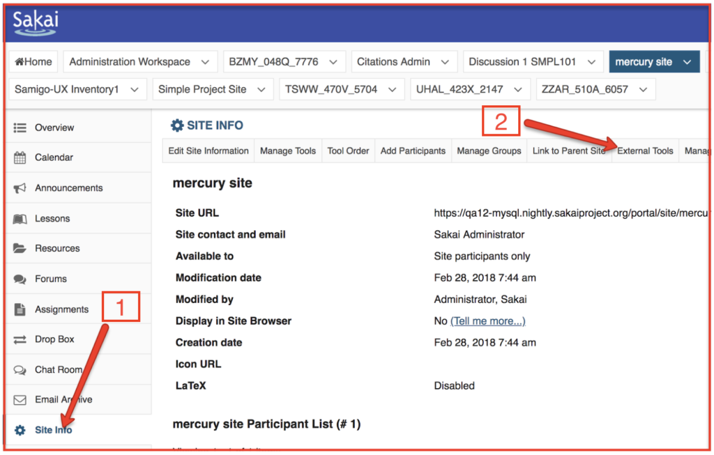Click the Resources folder icon
Viewport: 714px width, 455px height.
click(x=20, y=249)
